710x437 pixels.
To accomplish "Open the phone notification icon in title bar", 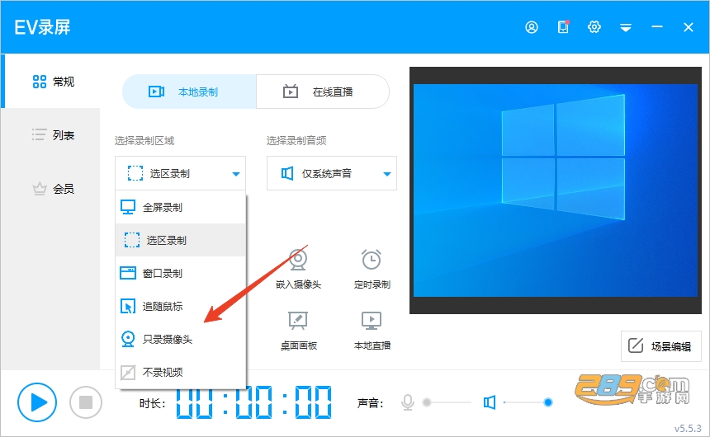I will [x=563, y=27].
